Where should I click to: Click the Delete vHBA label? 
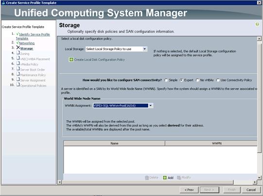tap(154, 178)
